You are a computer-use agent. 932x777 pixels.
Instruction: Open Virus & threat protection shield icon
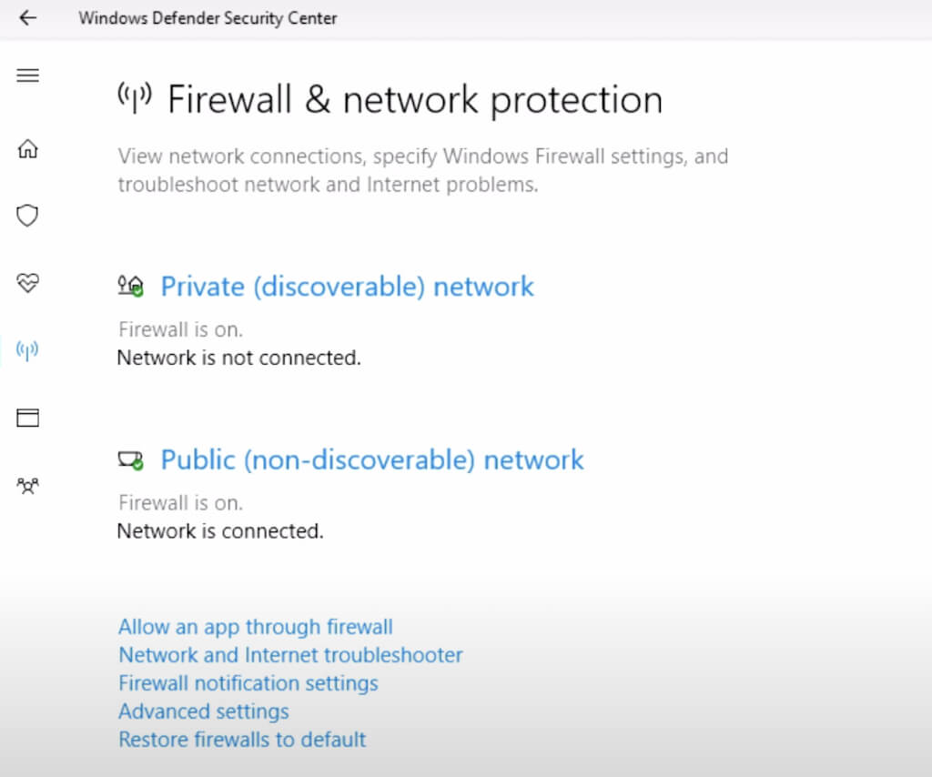click(x=28, y=216)
